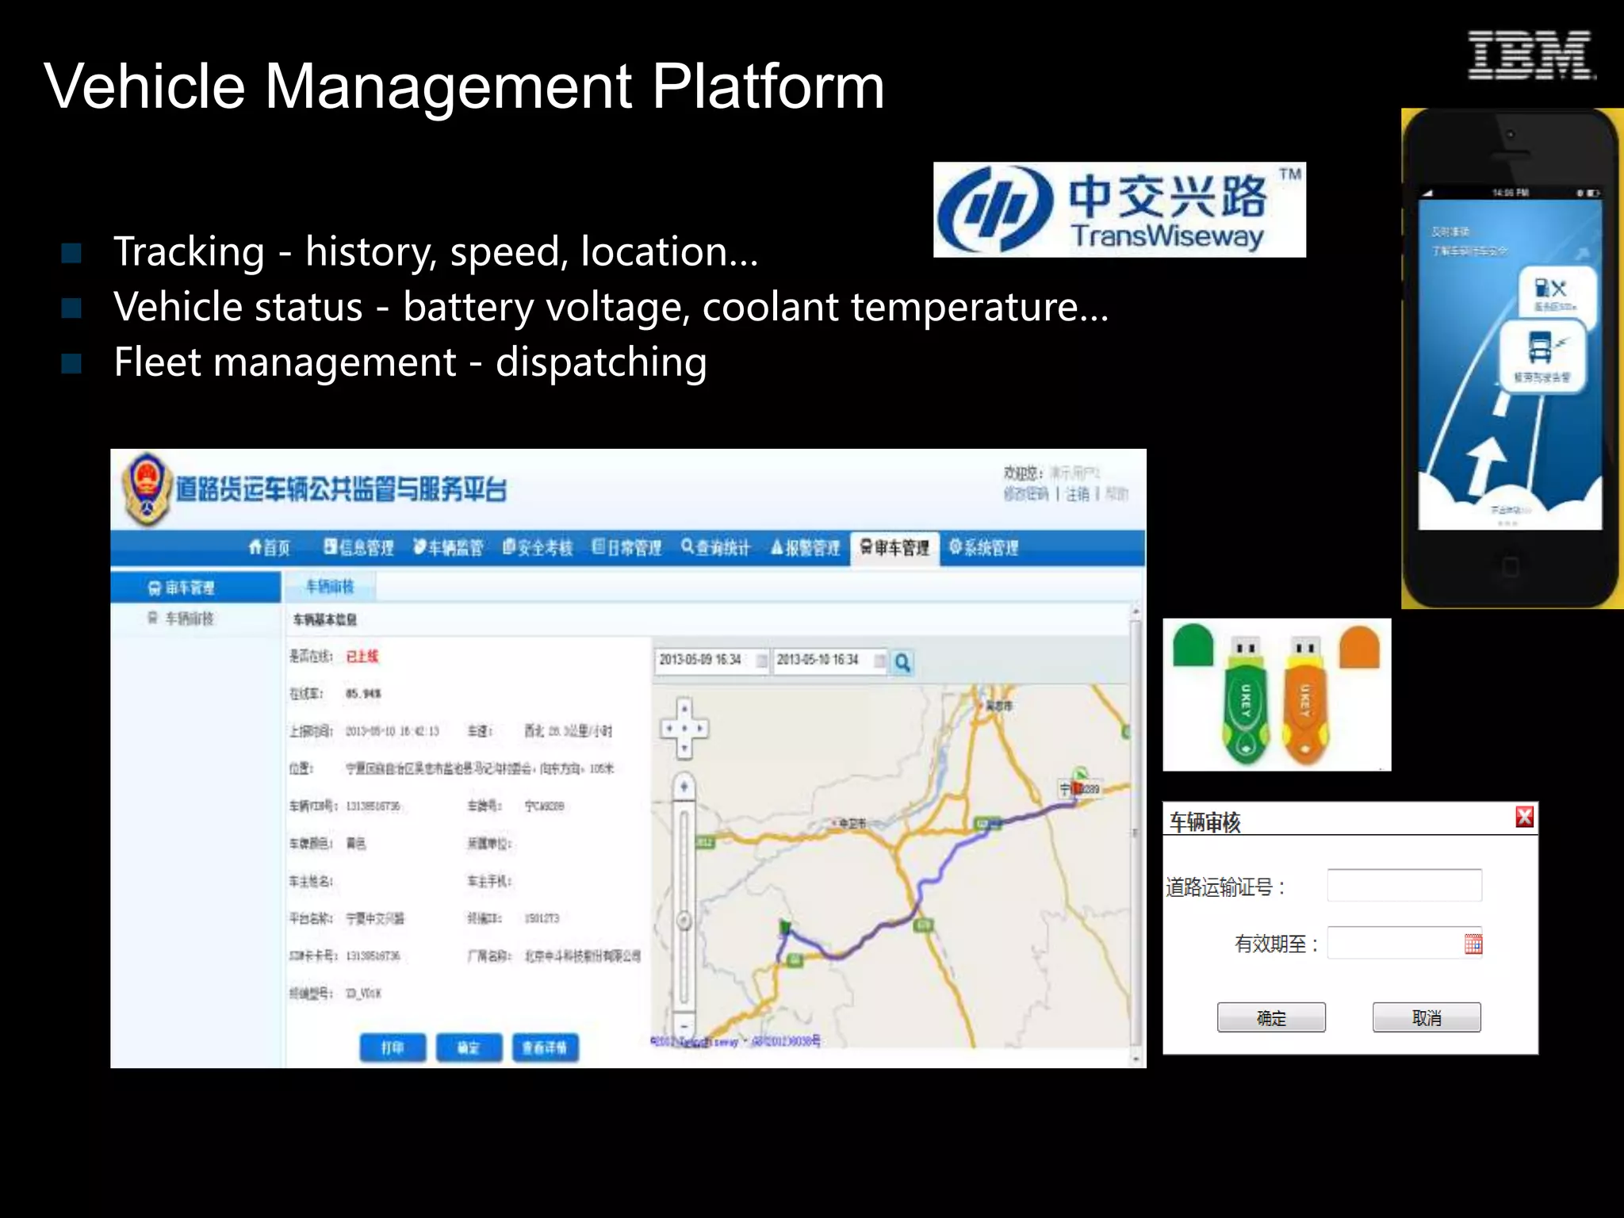The width and height of the screenshot is (1624, 1218).
Task: Click the blue 查看详情 button
Action: (x=545, y=1048)
